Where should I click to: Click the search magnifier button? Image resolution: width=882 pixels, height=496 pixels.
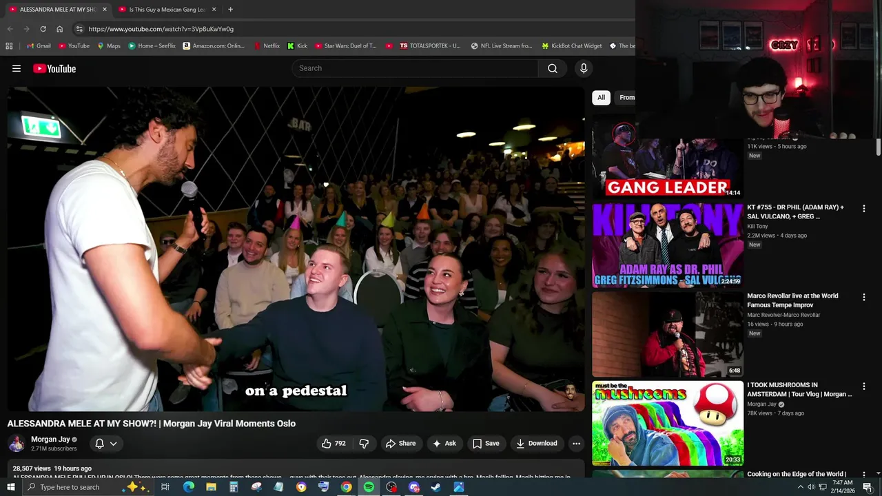tap(553, 68)
